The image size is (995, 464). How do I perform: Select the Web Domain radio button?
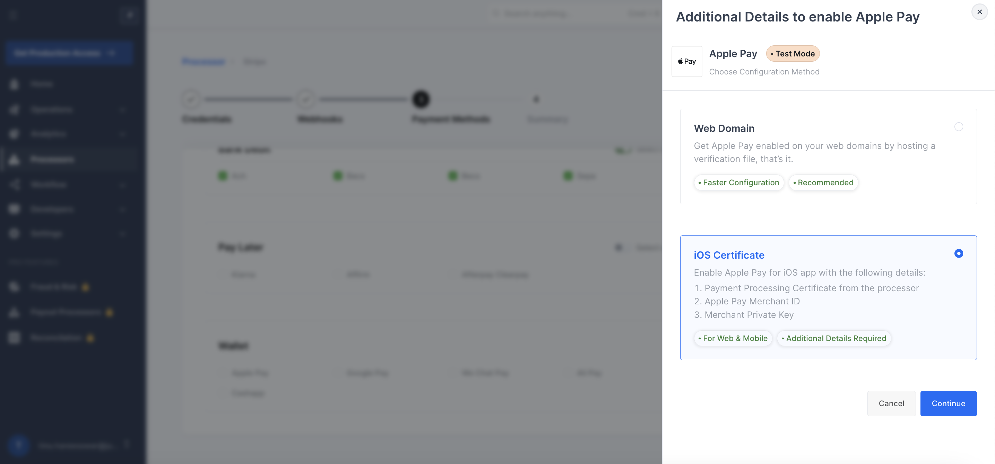[958, 127]
